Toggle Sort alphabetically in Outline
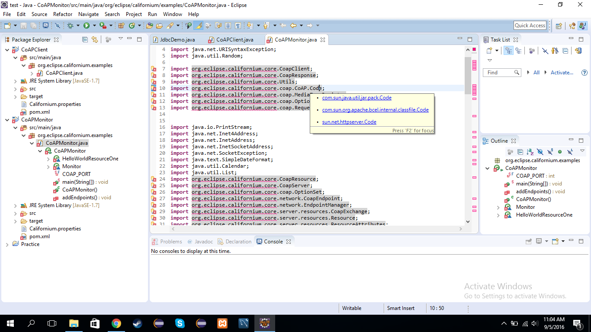591x332 pixels. pyautogui.click(x=530, y=152)
